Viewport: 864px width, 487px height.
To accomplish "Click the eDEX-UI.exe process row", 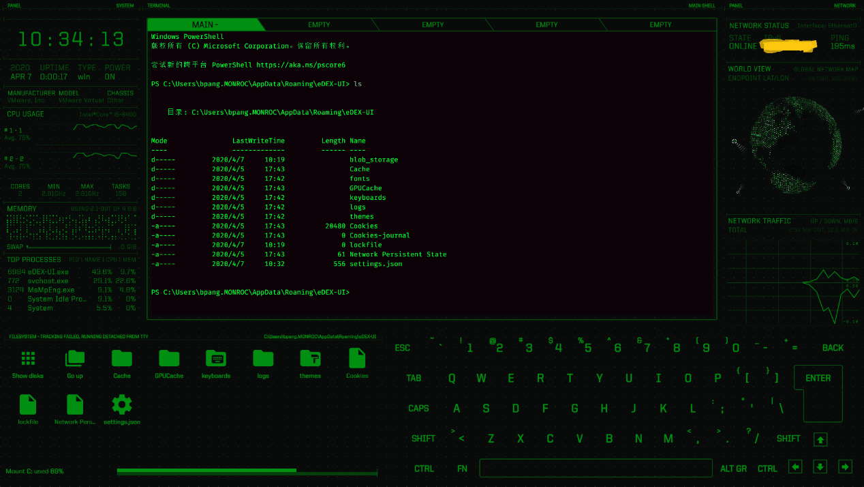I will pyautogui.click(x=72, y=271).
